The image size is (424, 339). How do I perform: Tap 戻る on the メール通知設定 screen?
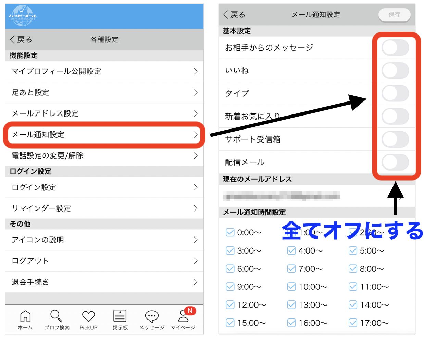point(235,15)
